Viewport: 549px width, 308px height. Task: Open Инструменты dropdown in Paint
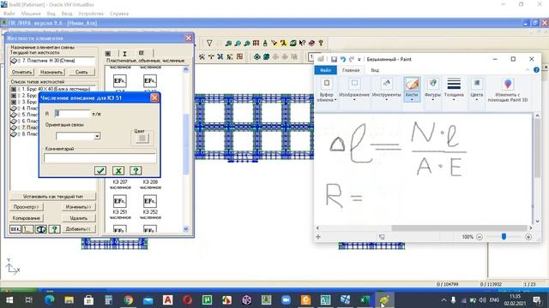(x=386, y=90)
